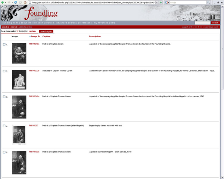Tick the checkbox for result 1

(x=4, y=44)
